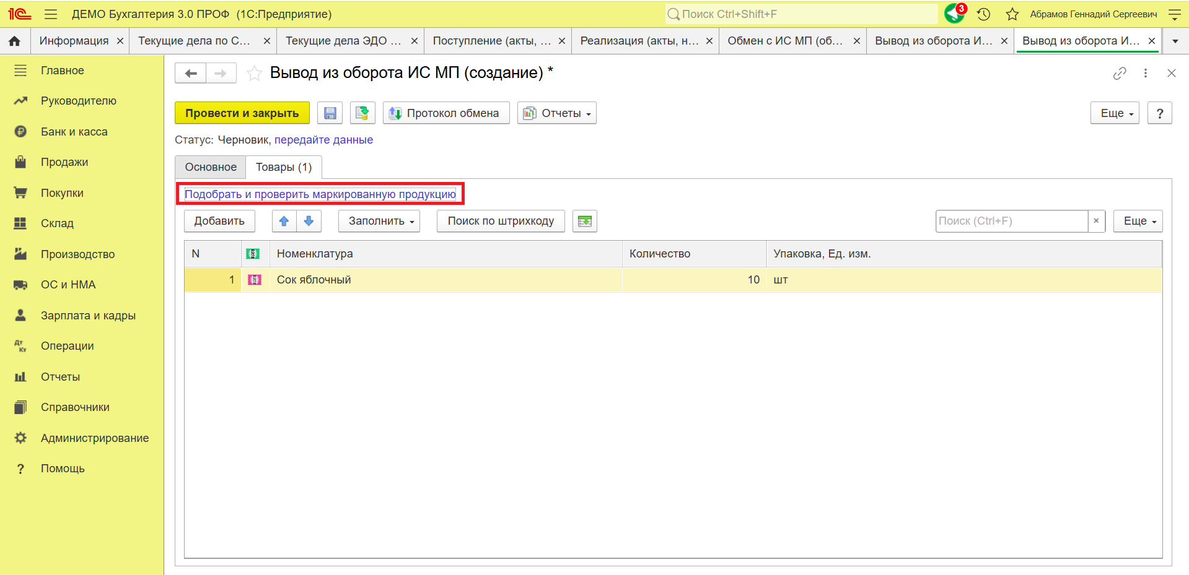Open Подобрать и проверить маркированную продукцию link
Image resolution: width=1189 pixels, height=575 pixels.
[320, 194]
